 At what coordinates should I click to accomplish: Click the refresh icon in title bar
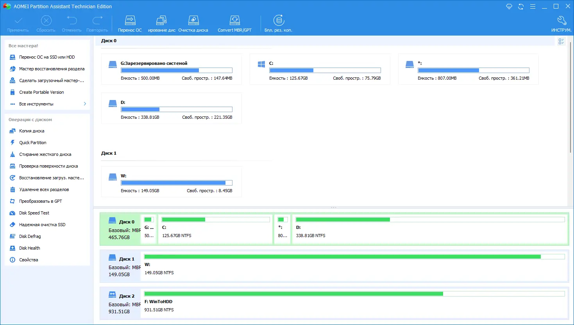521,7
